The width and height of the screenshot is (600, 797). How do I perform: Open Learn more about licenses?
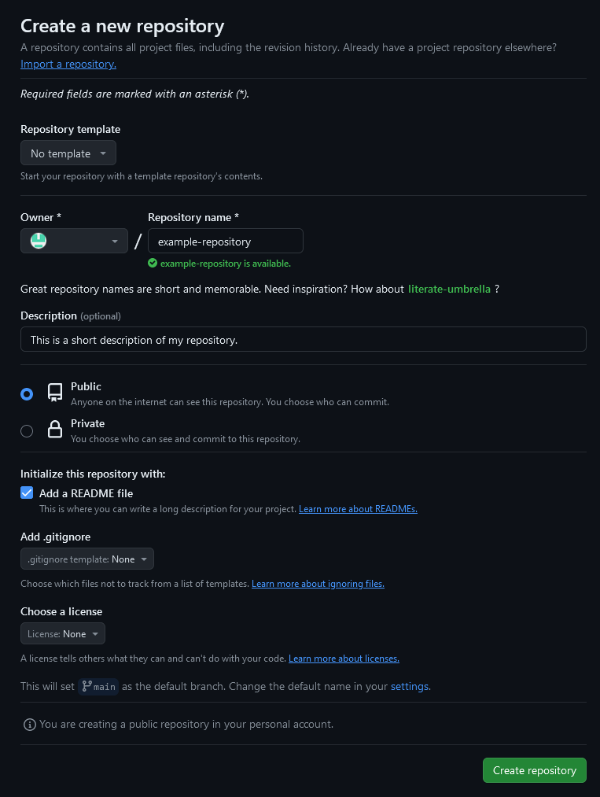click(344, 659)
